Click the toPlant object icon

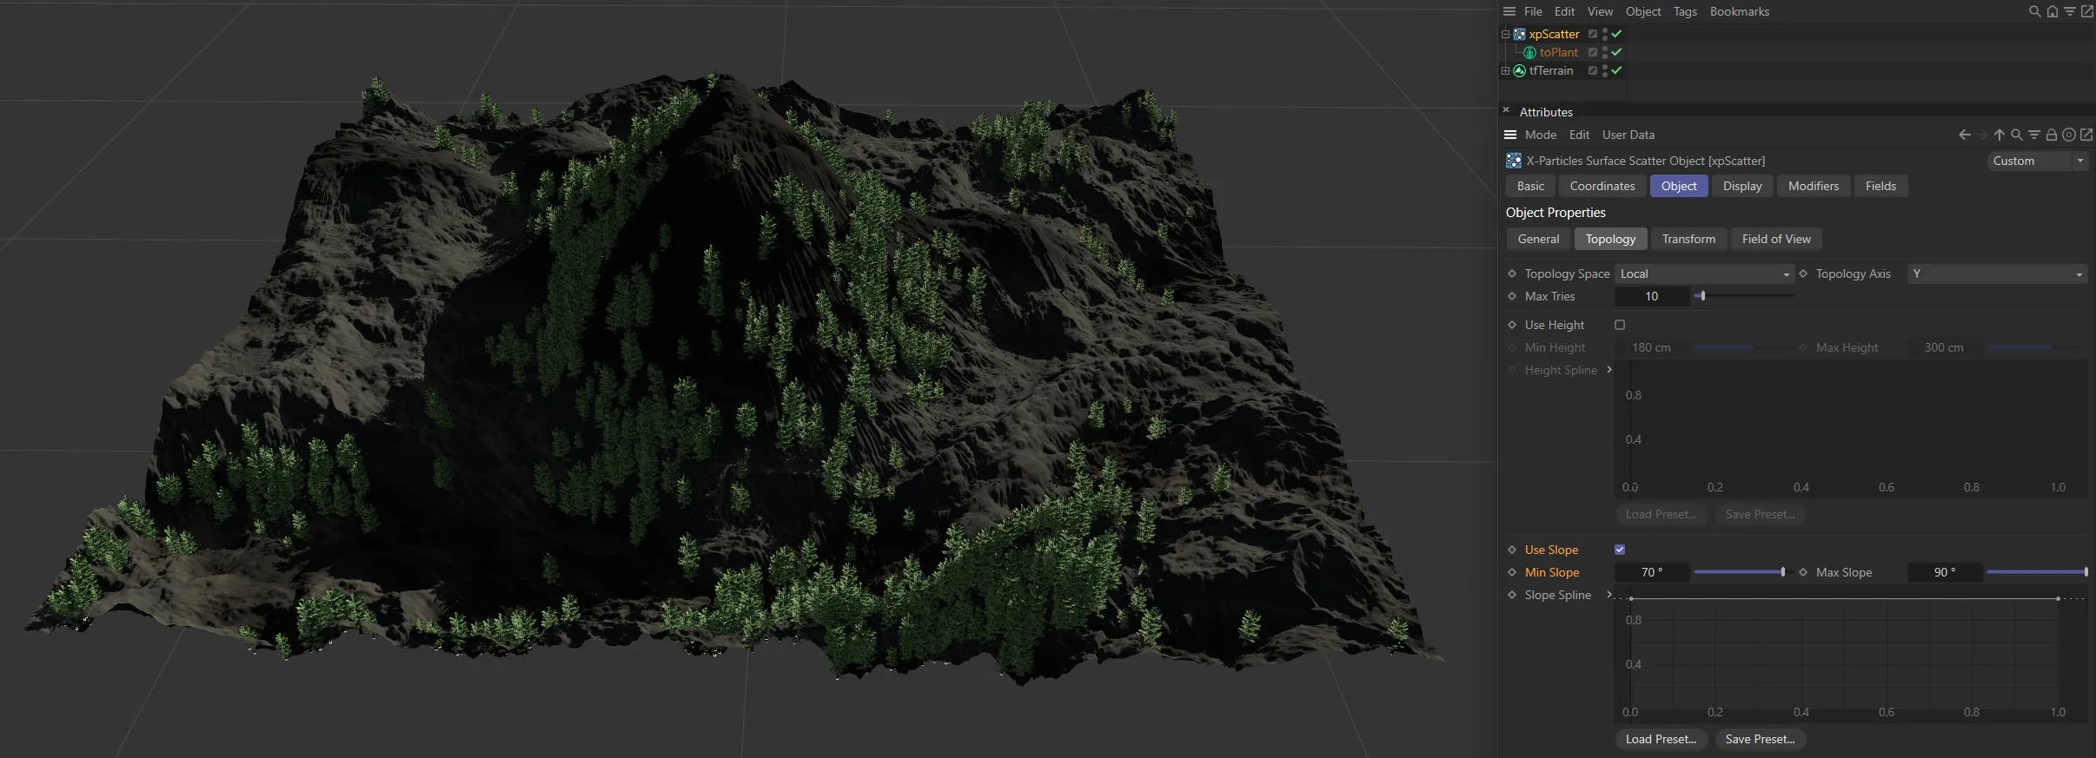pyautogui.click(x=1529, y=52)
